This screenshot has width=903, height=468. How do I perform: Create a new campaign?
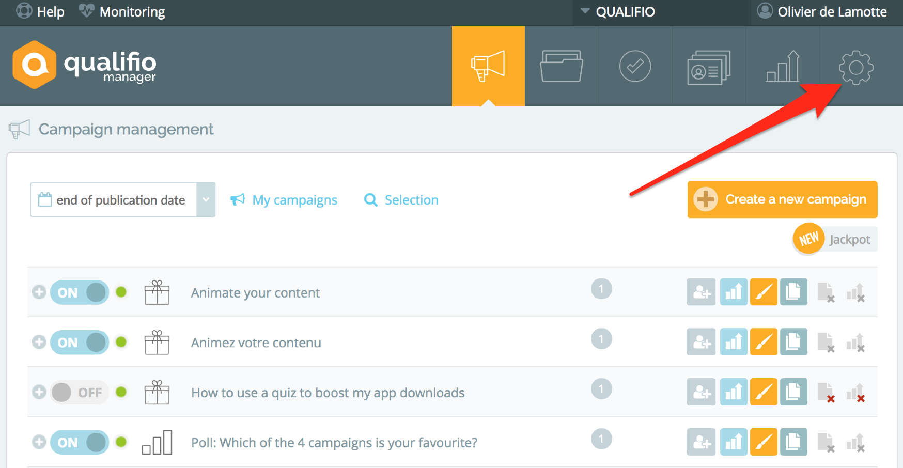click(x=782, y=199)
